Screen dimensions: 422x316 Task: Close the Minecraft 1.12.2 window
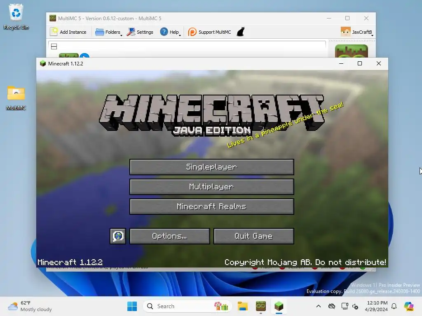tap(379, 64)
